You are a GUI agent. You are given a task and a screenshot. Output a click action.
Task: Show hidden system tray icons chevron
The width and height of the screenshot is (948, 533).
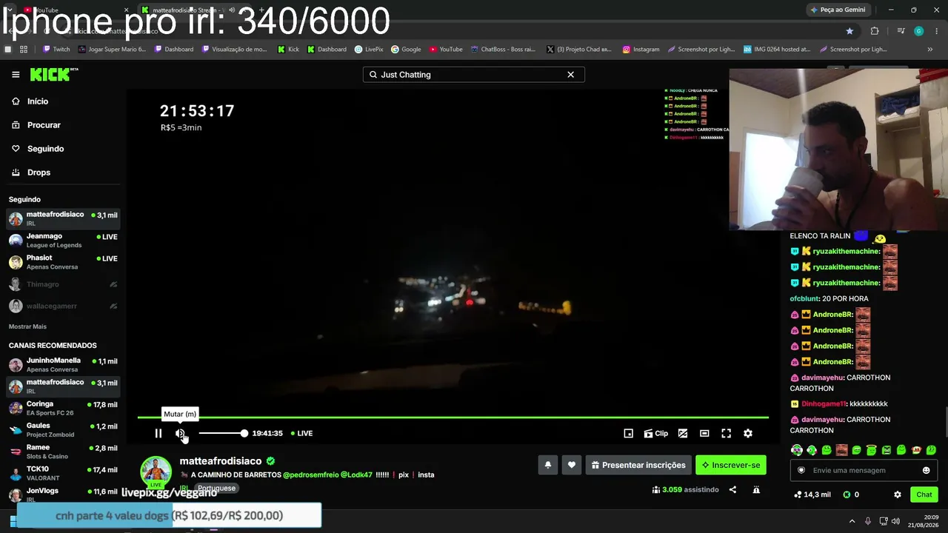pyautogui.click(x=852, y=521)
